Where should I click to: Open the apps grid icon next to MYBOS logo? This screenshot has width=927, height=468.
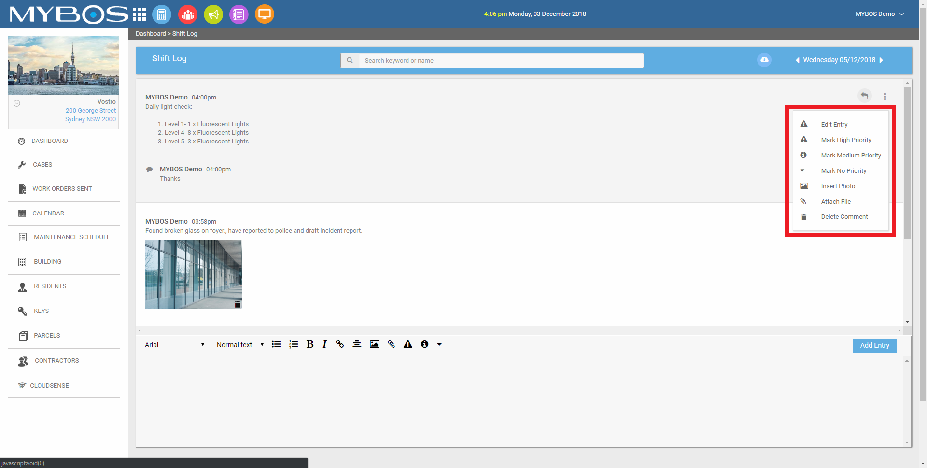(139, 14)
